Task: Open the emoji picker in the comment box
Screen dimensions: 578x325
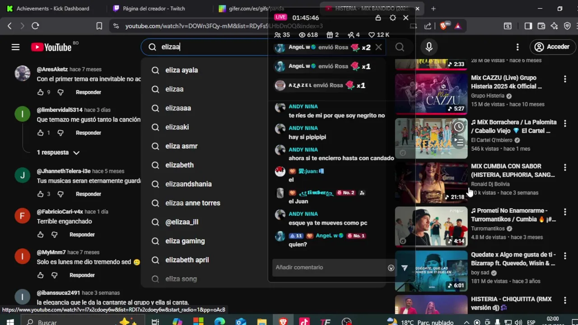Action: pos(391,268)
